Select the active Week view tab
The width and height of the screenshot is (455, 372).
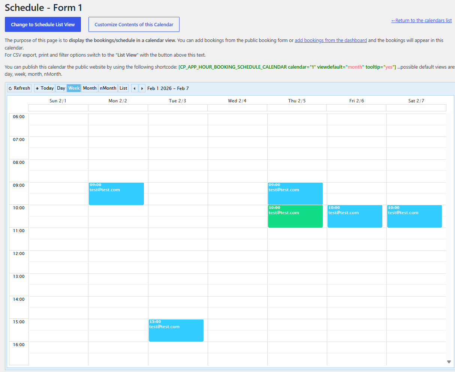coord(74,88)
